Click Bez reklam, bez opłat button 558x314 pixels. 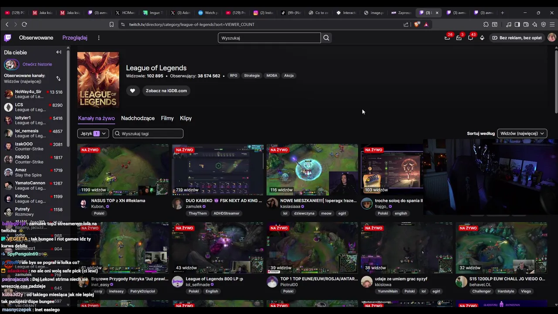point(517,38)
